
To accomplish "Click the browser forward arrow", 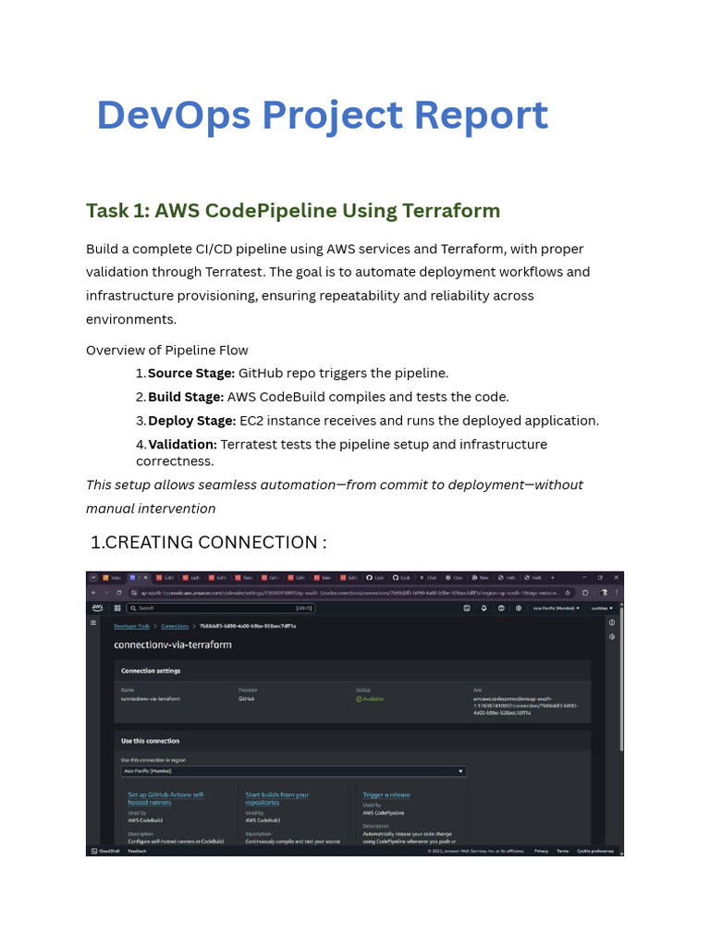I will pyautogui.click(x=106, y=593).
